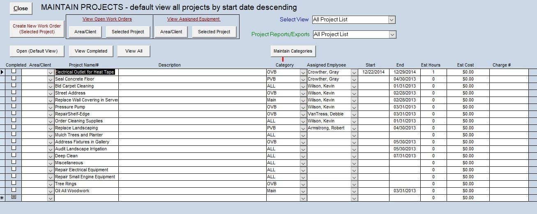
Task: Switch to Open (Default View)
Action: point(37,51)
